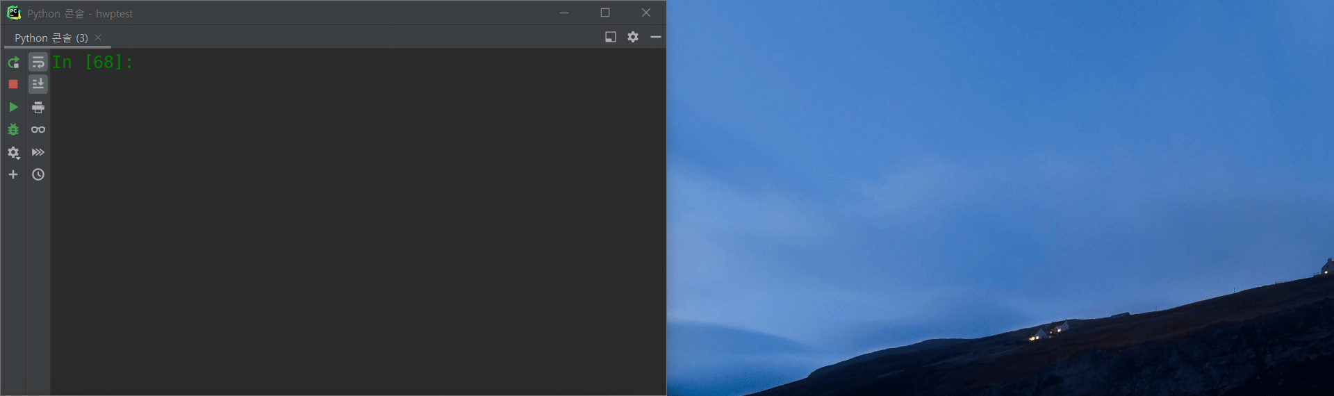Select the Python 콘솔 (3) tab
Viewport: 1334px width, 396px height.
[x=51, y=38]
